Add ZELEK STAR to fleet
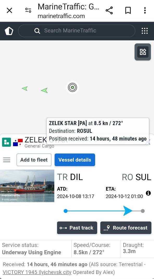 click(x=34, y=160)
